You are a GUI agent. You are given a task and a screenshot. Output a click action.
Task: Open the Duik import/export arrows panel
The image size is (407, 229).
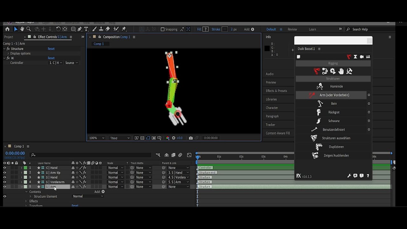368,57
